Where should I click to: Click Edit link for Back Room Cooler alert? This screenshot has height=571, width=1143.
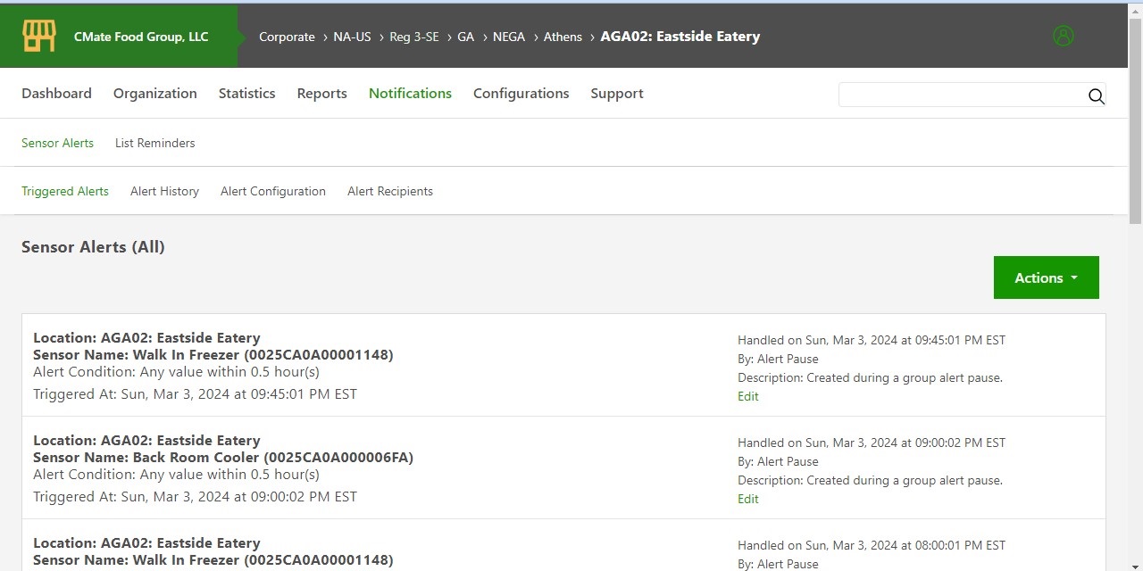[747, 500]
